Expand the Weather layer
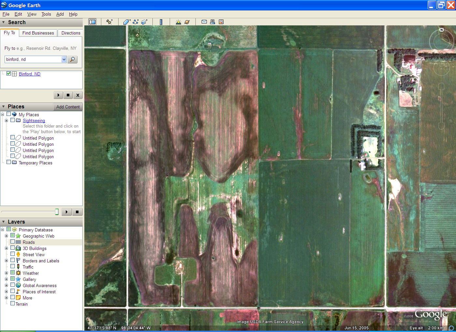Viewport: 456px width, 332px height. [x=6, y=273]
